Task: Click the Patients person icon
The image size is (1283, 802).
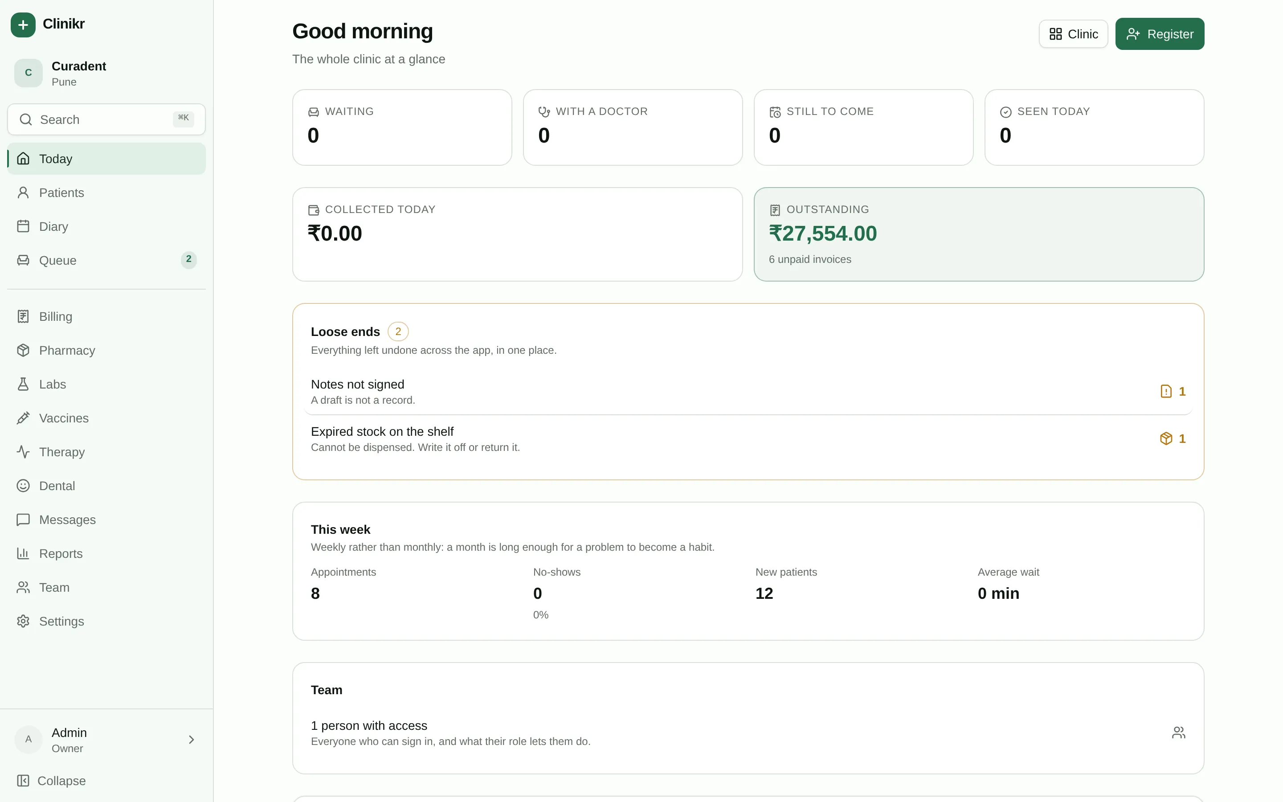Action: pos(23,192)
